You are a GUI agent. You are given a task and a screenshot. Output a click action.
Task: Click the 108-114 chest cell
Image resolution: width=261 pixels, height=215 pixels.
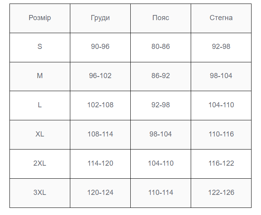(100, 135)
